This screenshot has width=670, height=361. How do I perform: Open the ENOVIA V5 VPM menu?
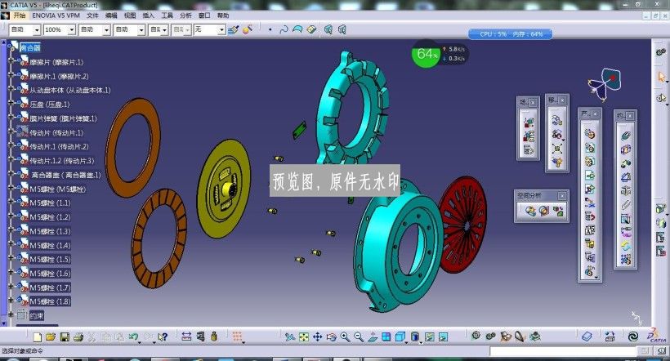click(x=56, y=16)
